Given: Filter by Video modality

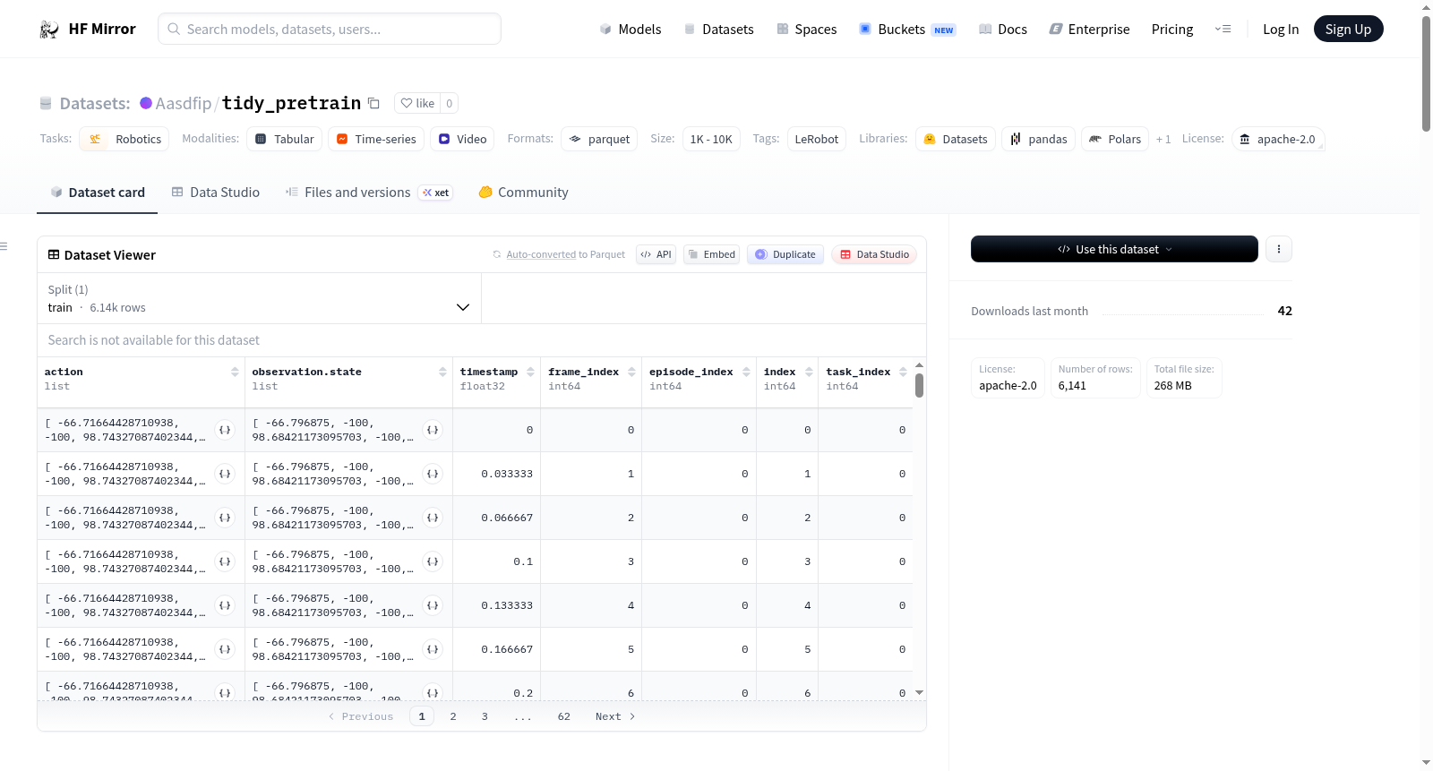Looking at the screenshot, I should [x=462, y=139].
